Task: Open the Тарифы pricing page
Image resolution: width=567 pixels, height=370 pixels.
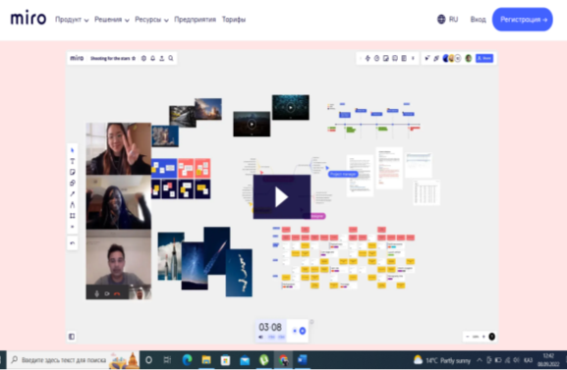Action: [x=234, y=20]
